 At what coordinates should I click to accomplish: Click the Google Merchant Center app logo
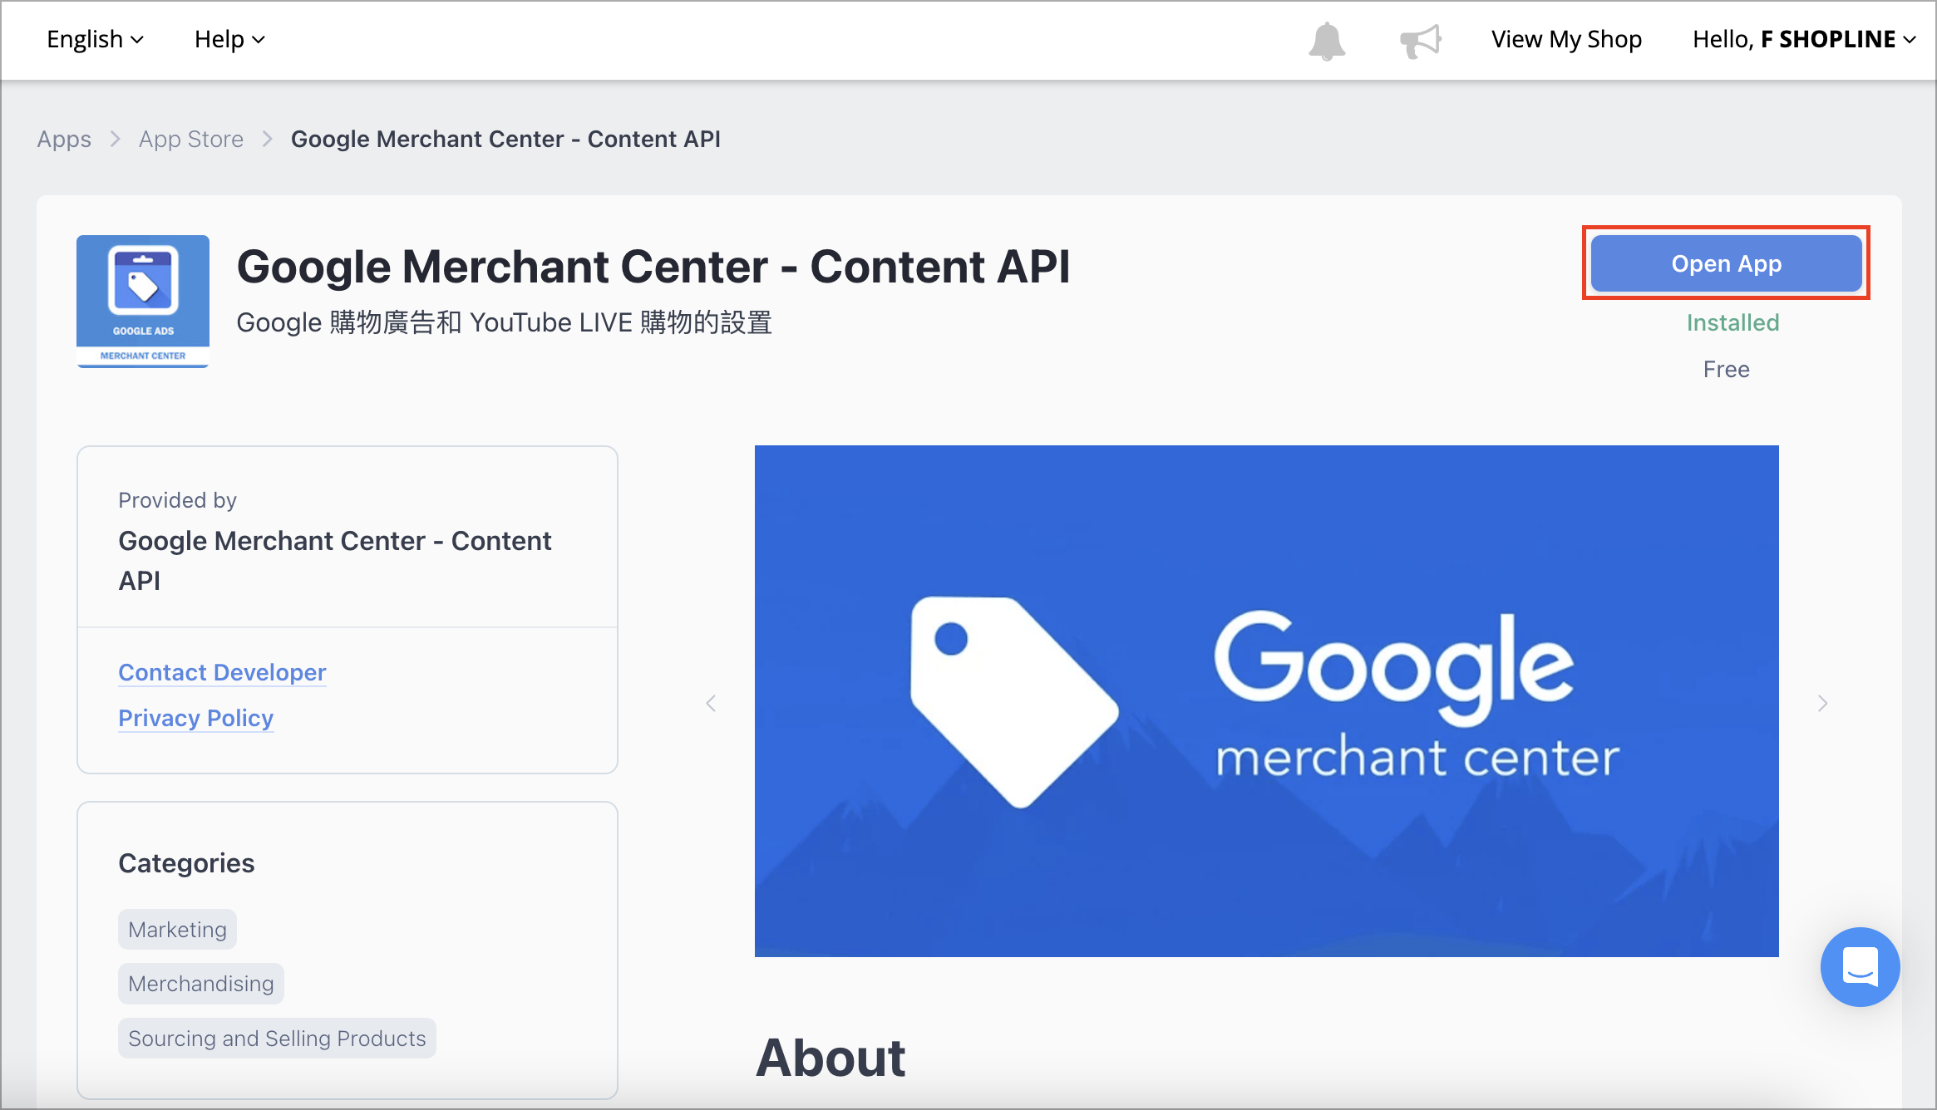click(143, 301)
